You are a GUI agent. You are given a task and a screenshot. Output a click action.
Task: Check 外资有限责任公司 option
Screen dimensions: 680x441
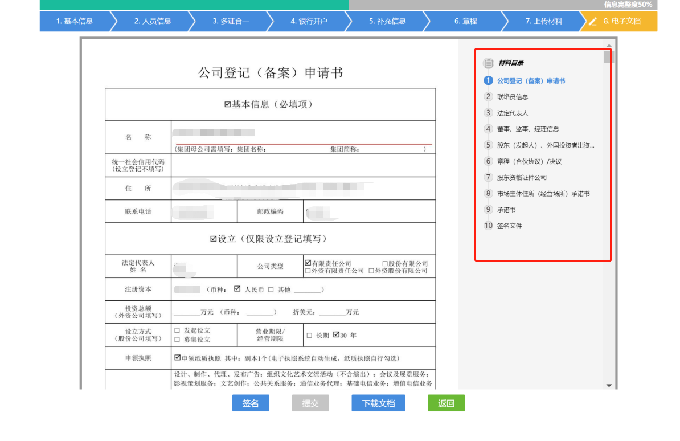(x=308, y=271)
